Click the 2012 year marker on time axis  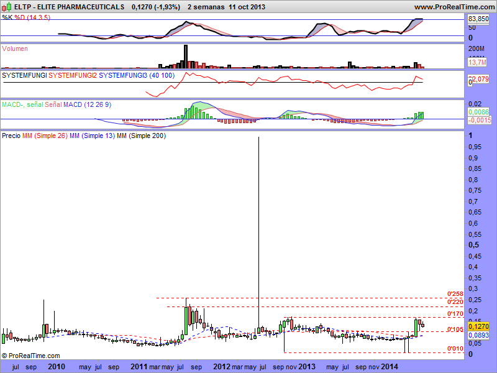[222, 367]
